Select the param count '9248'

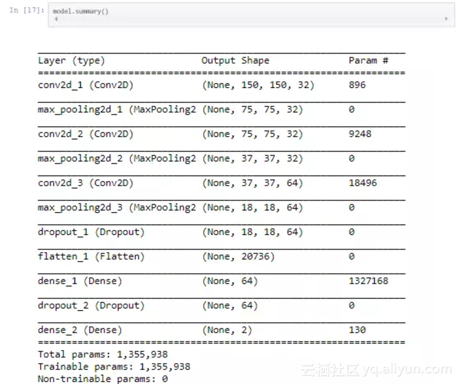click(360, 135)
